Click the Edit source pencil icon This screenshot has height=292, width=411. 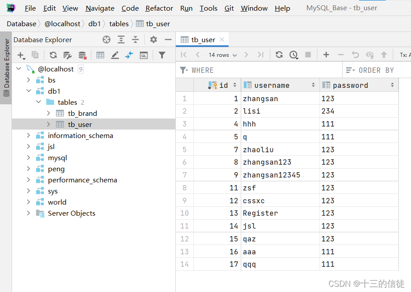tap(115, 55)
